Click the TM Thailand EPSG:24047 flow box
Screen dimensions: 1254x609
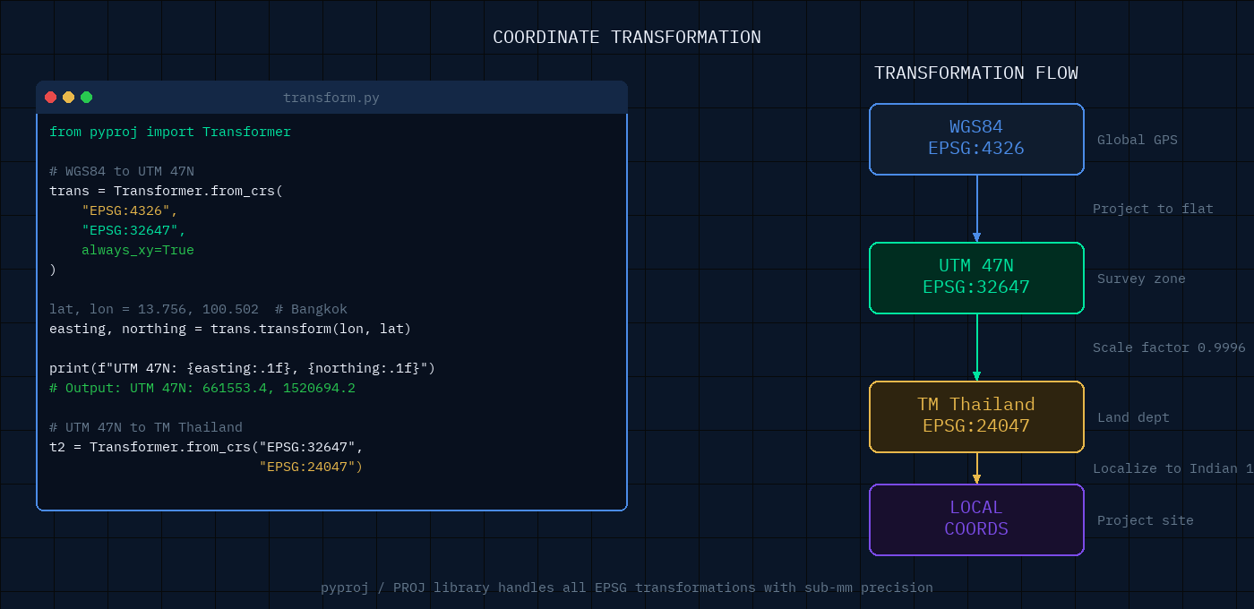coord(976,416)
